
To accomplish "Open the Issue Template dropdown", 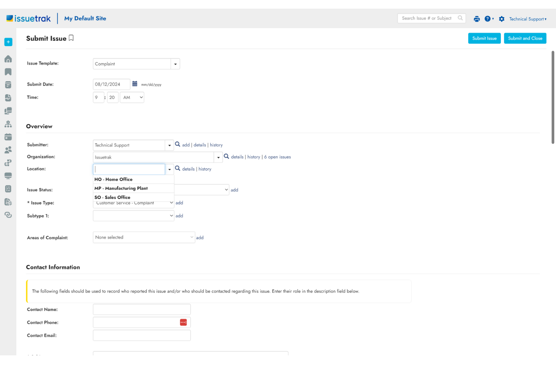I will 175,64.
